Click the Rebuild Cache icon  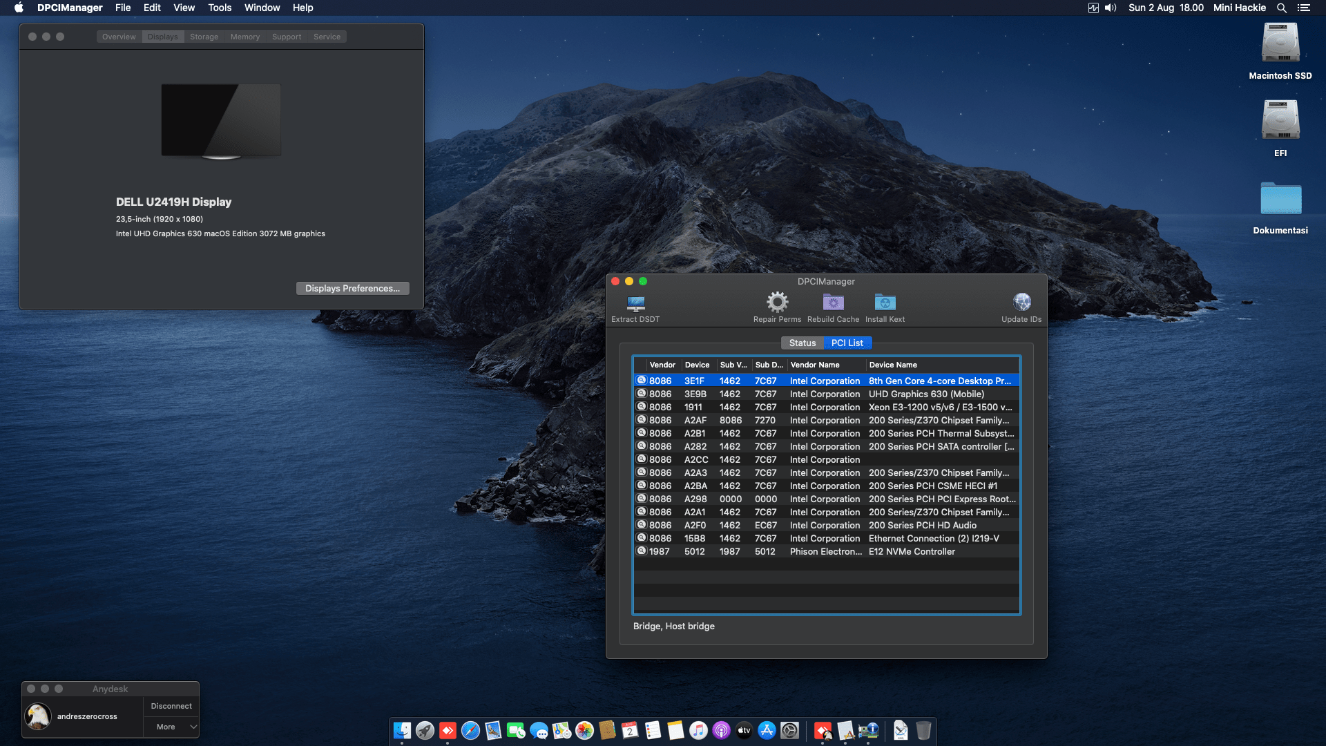click(x=833, y=303)
